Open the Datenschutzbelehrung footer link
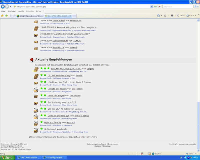Screen dimensions: 200x160 (x=96, y=144)
